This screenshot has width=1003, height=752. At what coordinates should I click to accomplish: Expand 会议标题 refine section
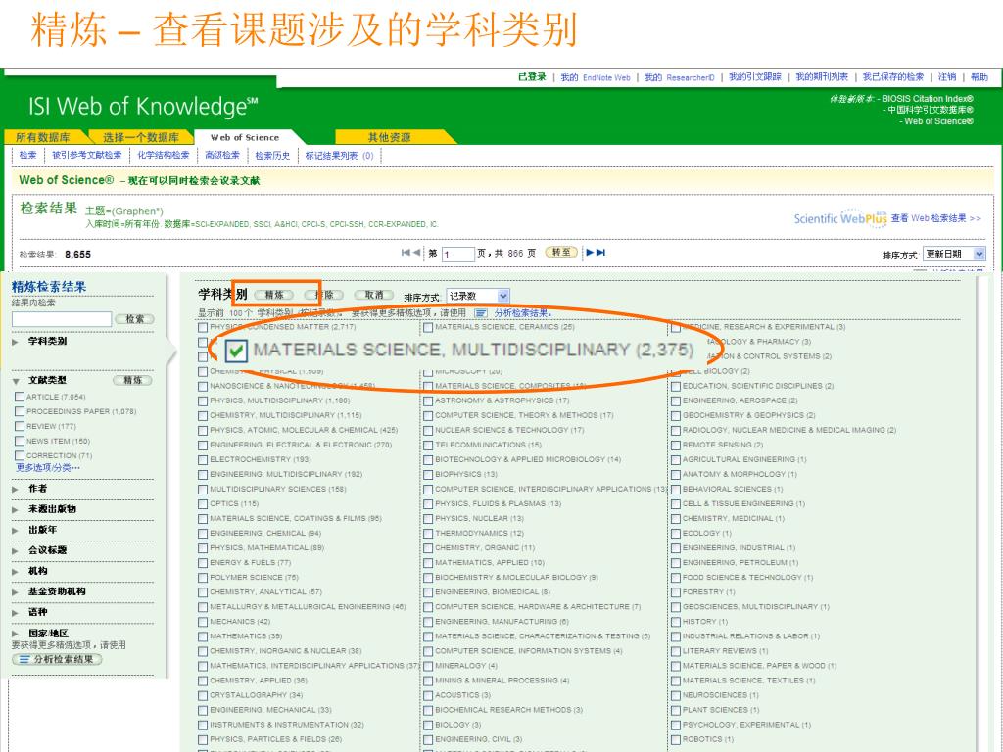16,550
